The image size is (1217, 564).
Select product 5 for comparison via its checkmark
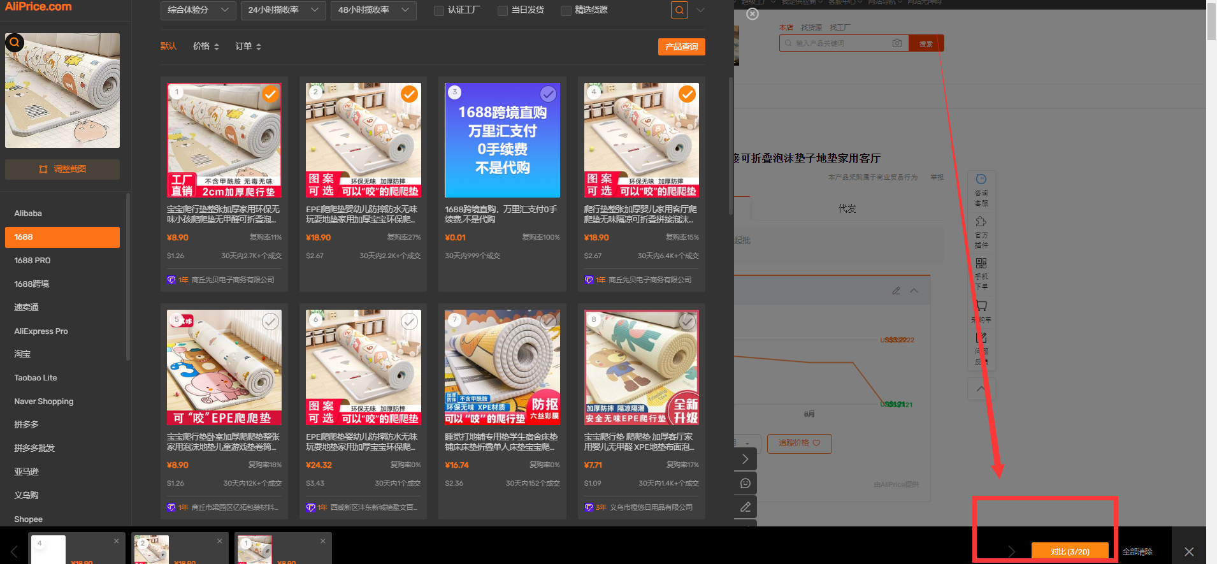[x=270, y=322]
